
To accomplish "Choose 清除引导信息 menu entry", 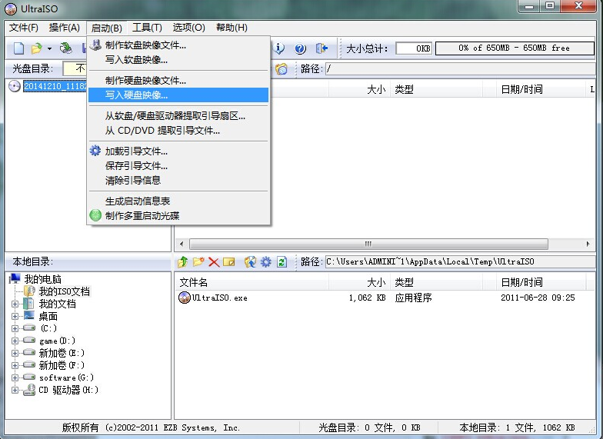I will click(x=178, y=180).
